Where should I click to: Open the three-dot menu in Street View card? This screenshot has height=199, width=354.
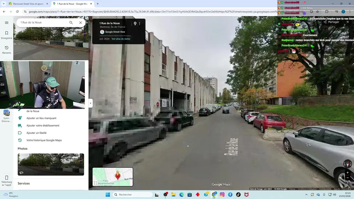coord(139,23)
